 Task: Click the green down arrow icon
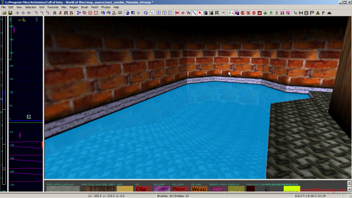[265, 13]
